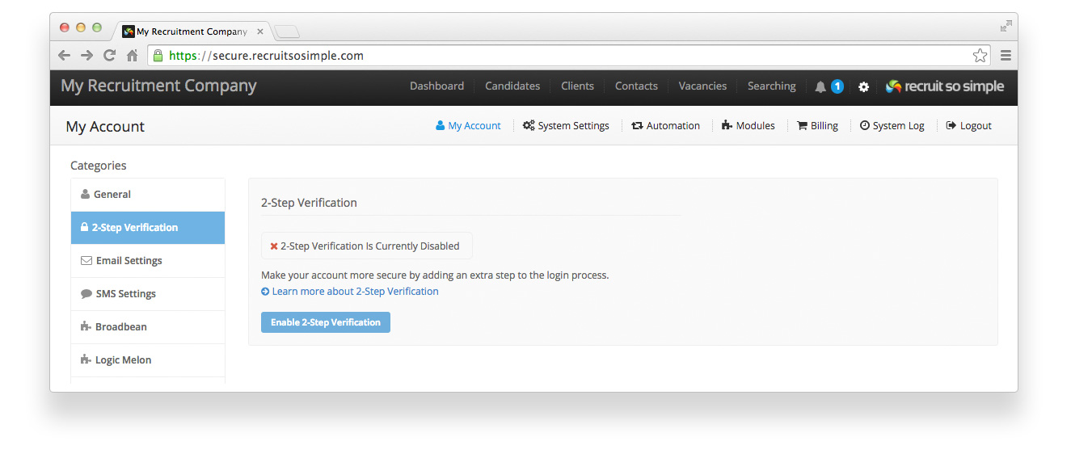Click the browser forward arrow

coord(86,56)
